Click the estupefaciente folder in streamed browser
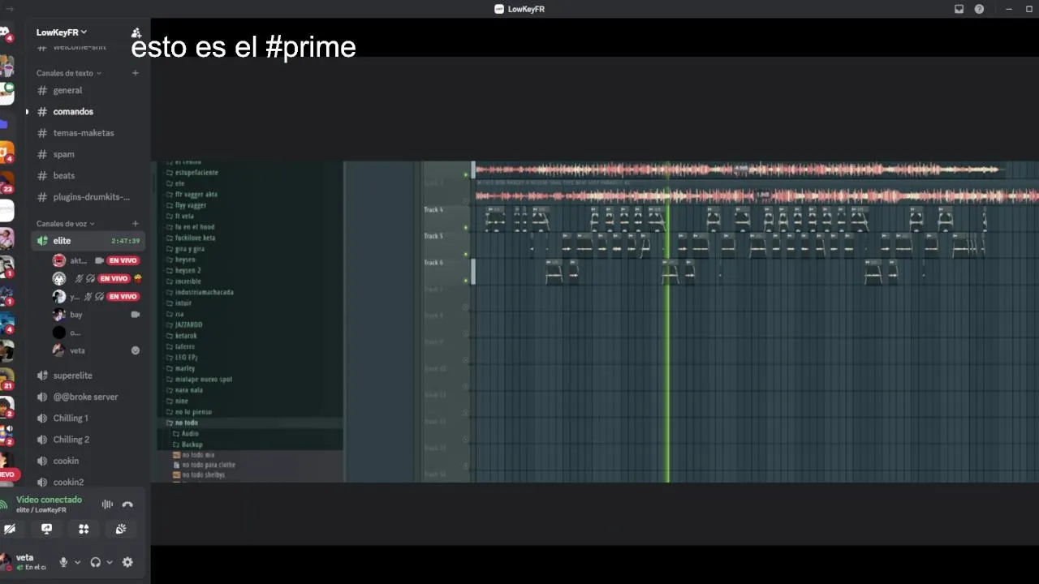 pos(196,173)
